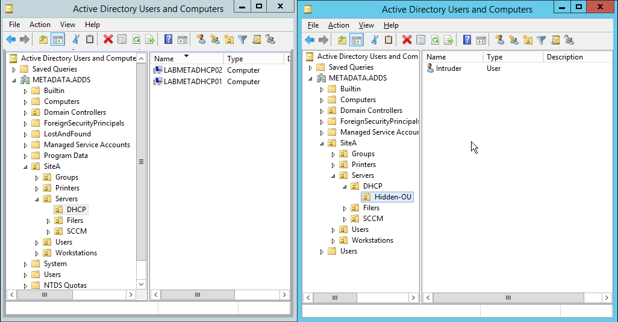
Task: Collapse the Servers OU in the left window
Action: pos(37,199)
